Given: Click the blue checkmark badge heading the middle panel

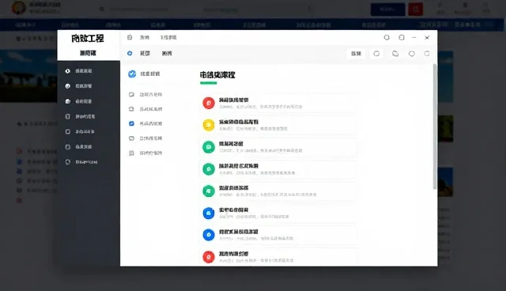Looking at the screenshot, I should point(132,74).
